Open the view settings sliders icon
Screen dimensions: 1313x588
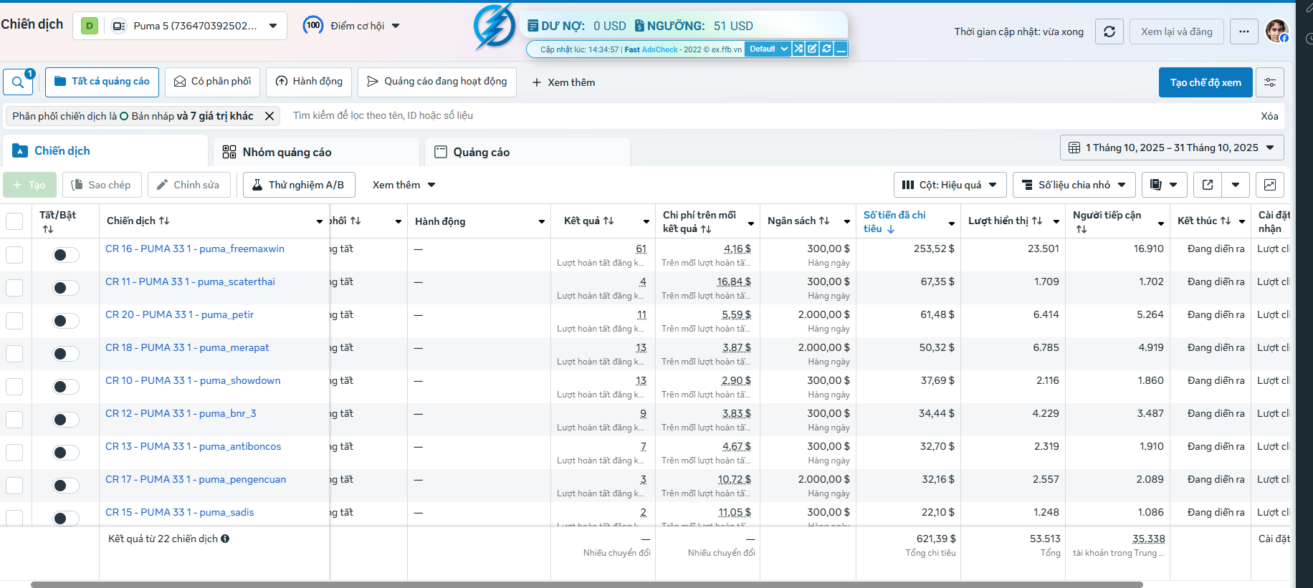click(x=1270, y=82)
